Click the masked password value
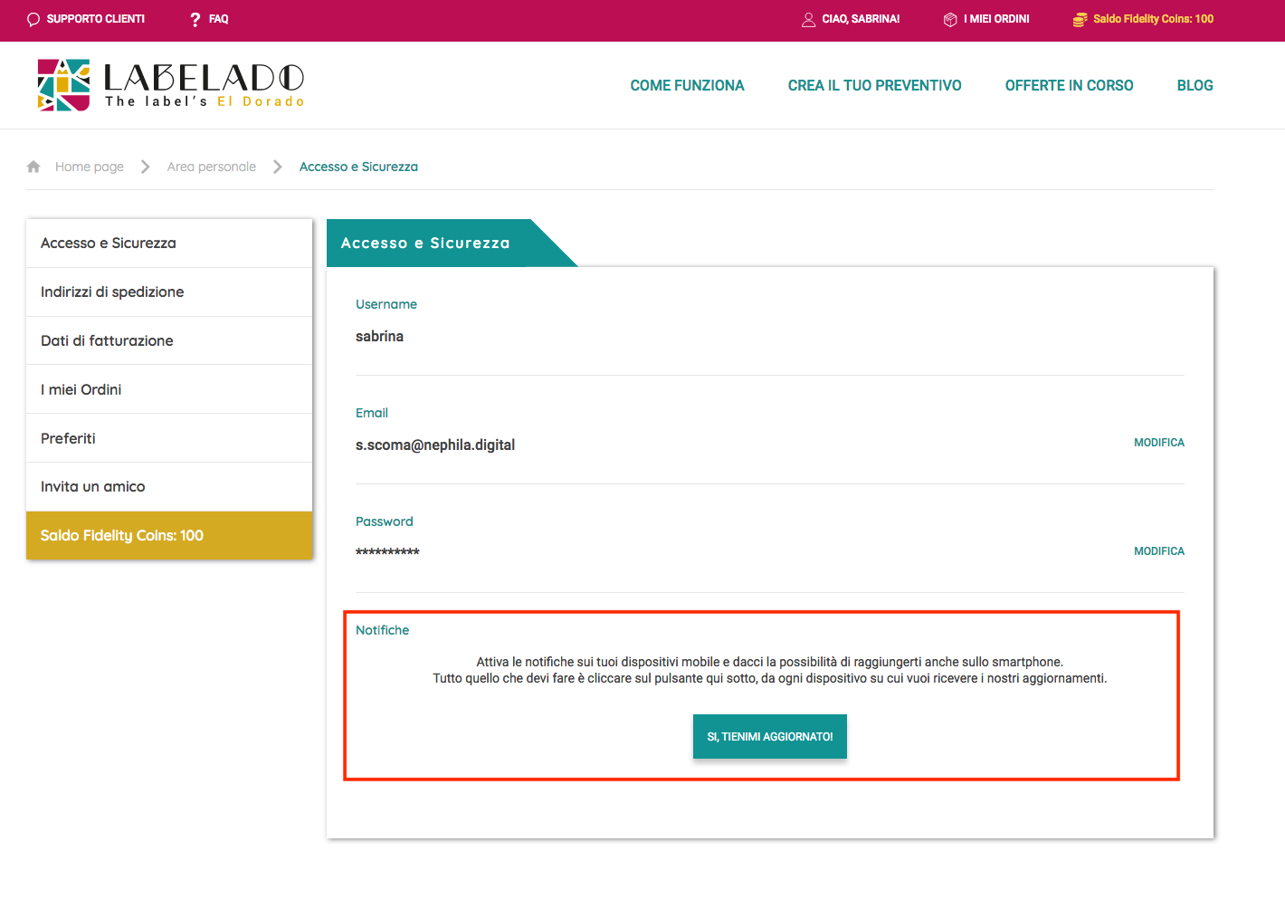 [387, 552]
